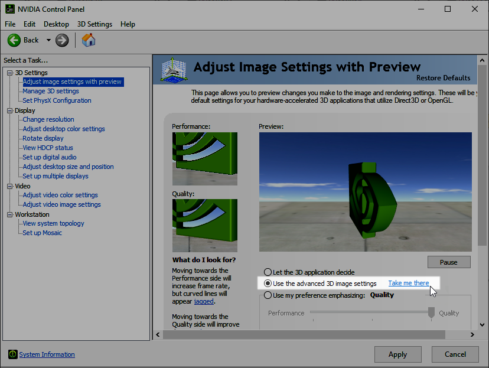
Task: Follow the Take me there link
Action: click(x=408, y=283)
